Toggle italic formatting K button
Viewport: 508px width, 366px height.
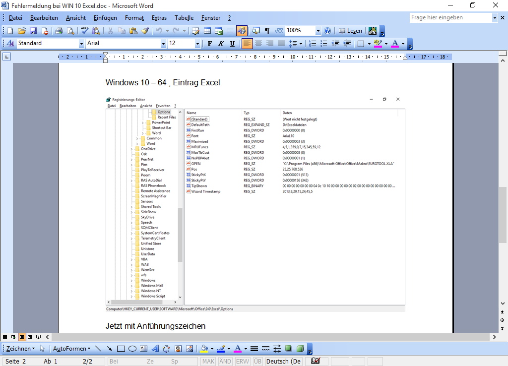221,44
